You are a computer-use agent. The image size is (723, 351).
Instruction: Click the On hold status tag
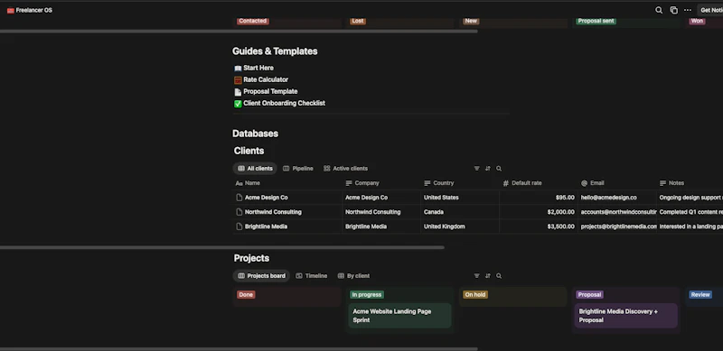(x=475, y=295)
